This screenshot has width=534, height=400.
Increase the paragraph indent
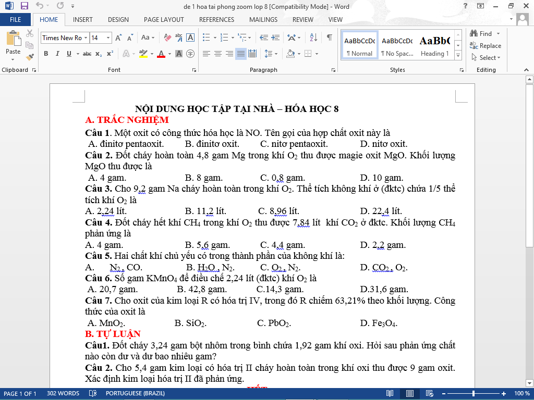(275, 37)
